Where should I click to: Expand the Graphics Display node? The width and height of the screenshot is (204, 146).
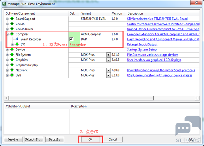tap(7, 65)
